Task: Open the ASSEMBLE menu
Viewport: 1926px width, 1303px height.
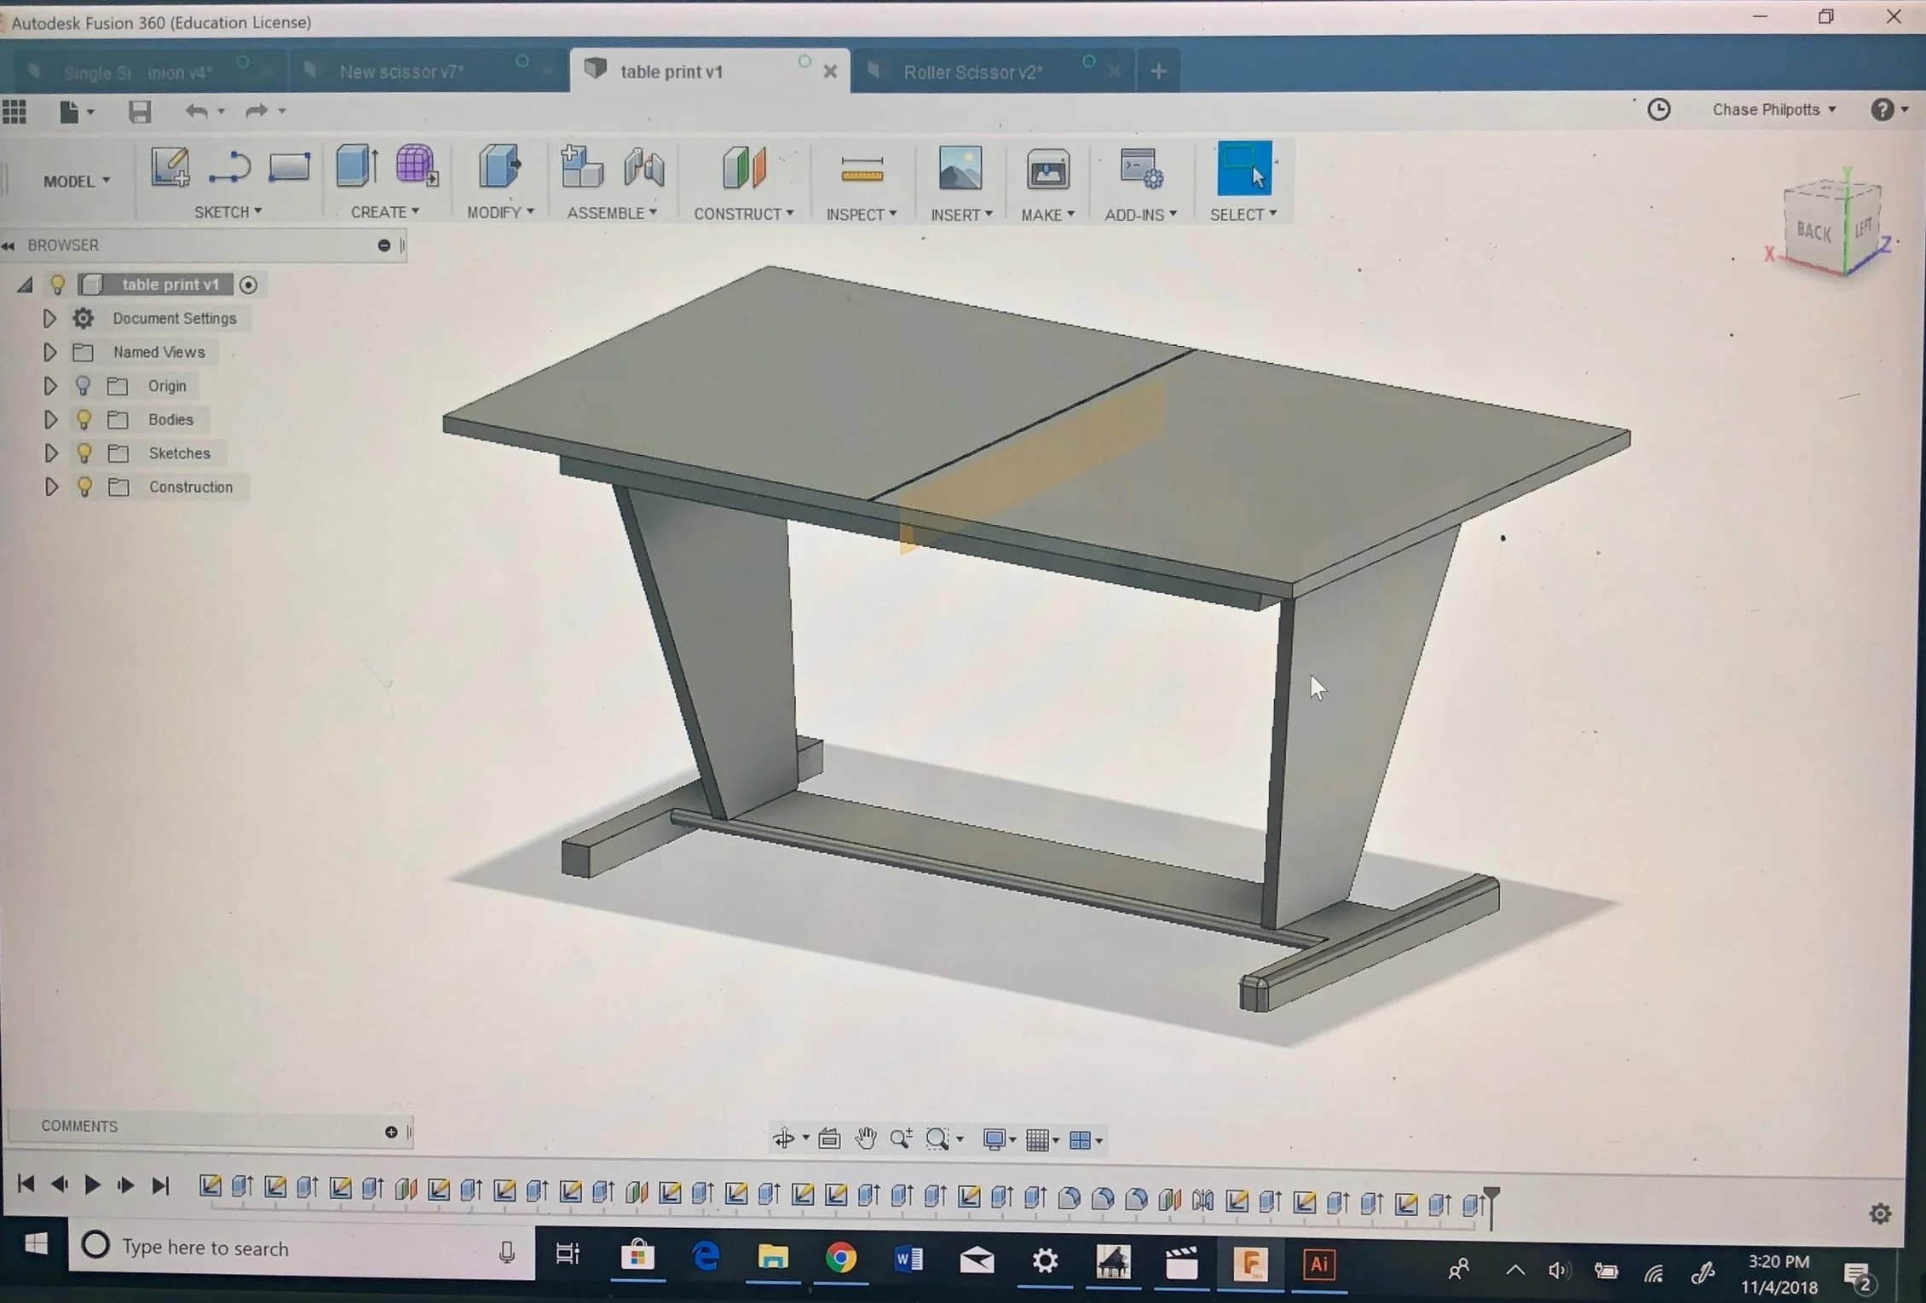Action: (x=611, y=213)
